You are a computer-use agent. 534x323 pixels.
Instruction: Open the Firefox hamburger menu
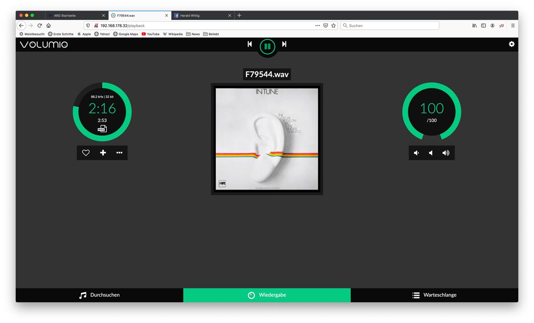(x=513, y=26)
